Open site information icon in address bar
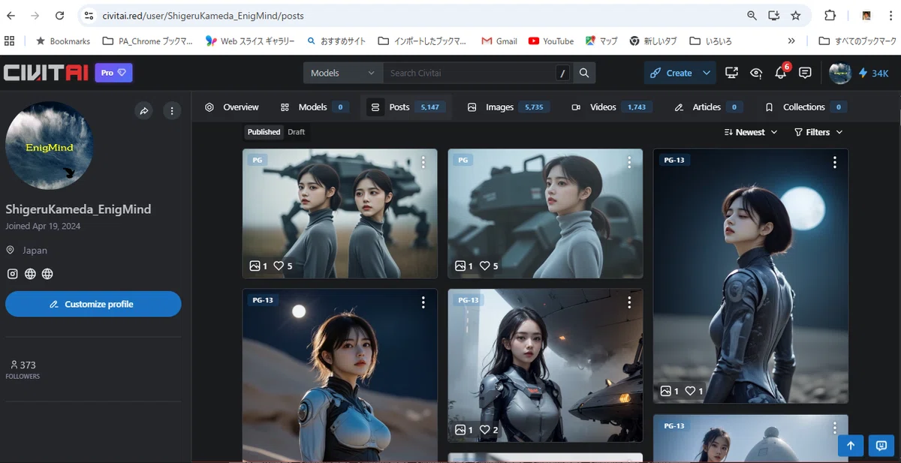Screen dimensions: 901x463 click(89, 15)
